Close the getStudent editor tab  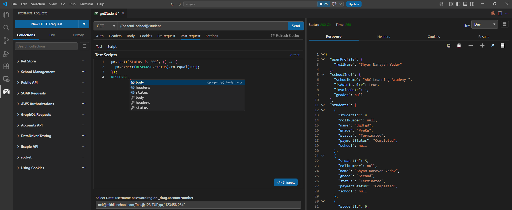coord(123,13)
